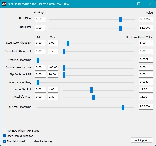Click Accel G's Pitch Min field
Viewport: 156px width, 146px height.
point(40,97)
